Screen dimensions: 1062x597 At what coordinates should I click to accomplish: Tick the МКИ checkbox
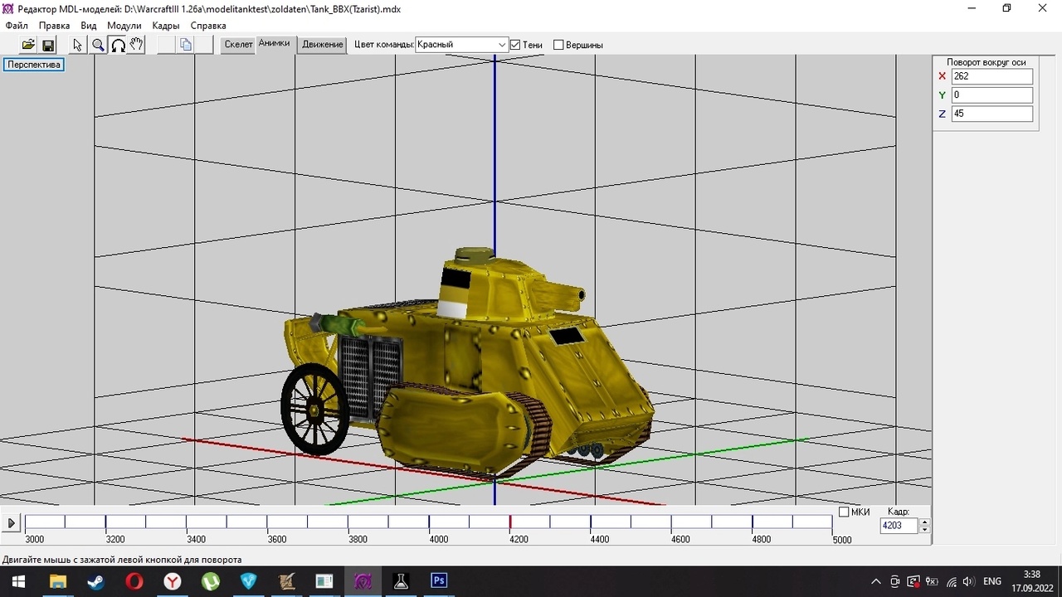click(x=844, y=512)
